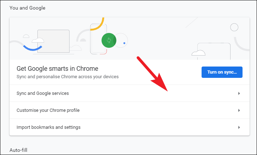
Task: Expand the arrow next to Customise your Chrome profile
Action: [x=239, y=110]
